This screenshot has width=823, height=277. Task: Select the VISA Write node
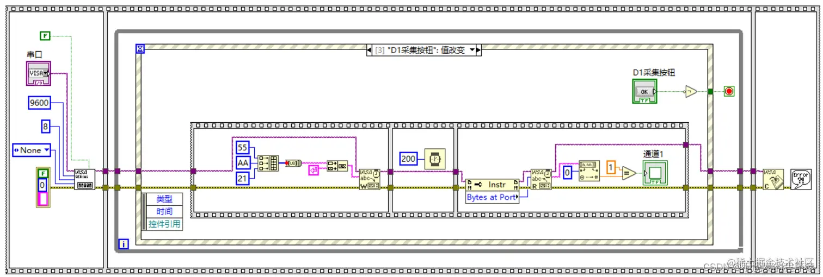pyautogui.click(x=370, y=179)
